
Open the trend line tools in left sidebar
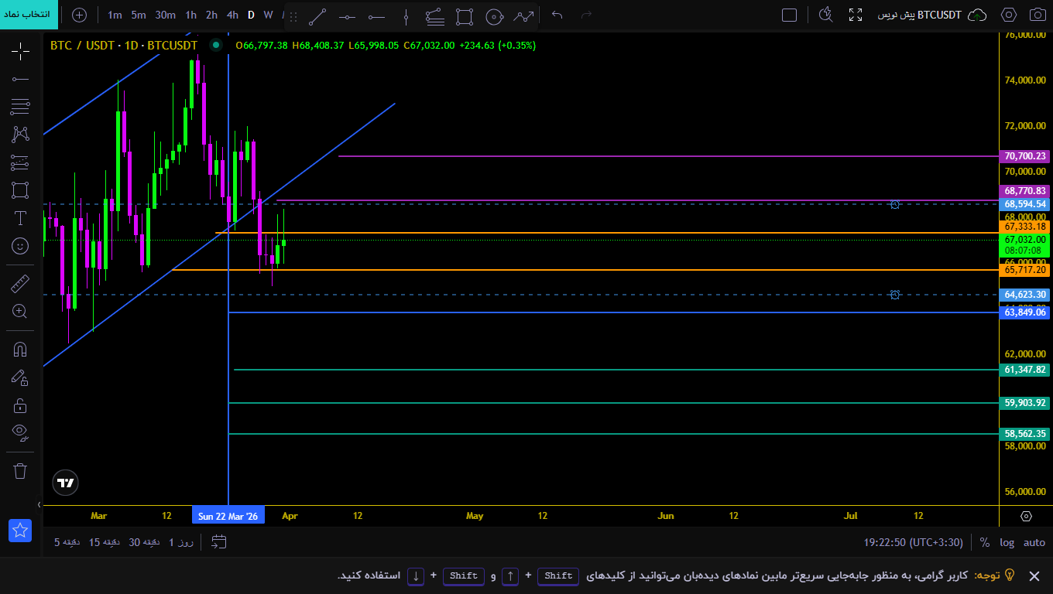pyautogui.click(x=20, y=79)
